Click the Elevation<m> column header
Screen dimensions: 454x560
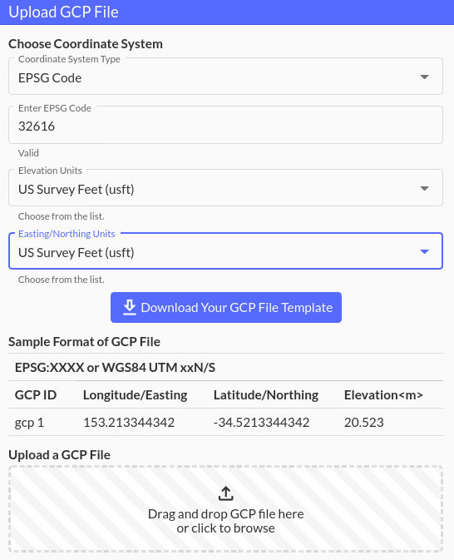383,395
